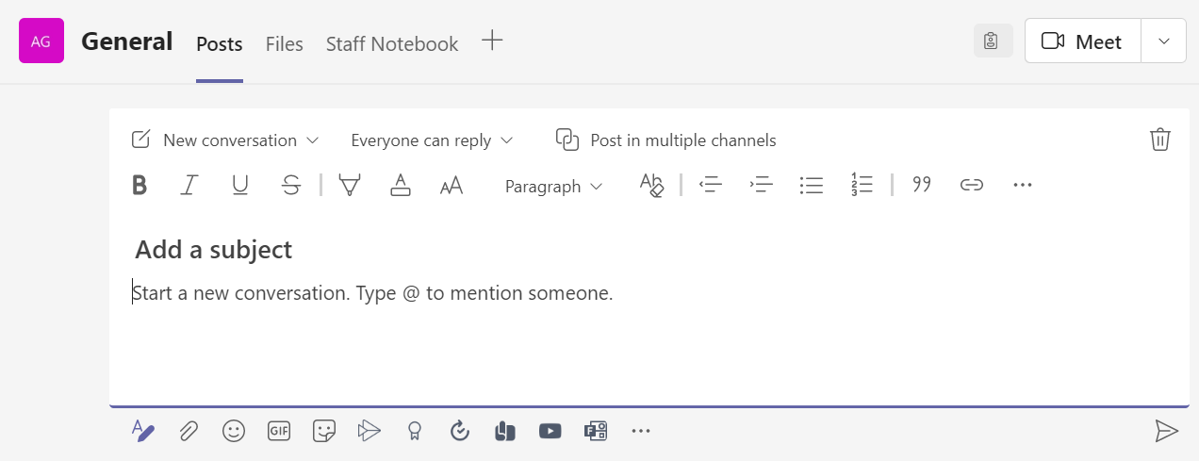The width and height of the screenshot is (1199, 461).
Task: Open Everyone can reply dropdown
Action: coord(432,140)
